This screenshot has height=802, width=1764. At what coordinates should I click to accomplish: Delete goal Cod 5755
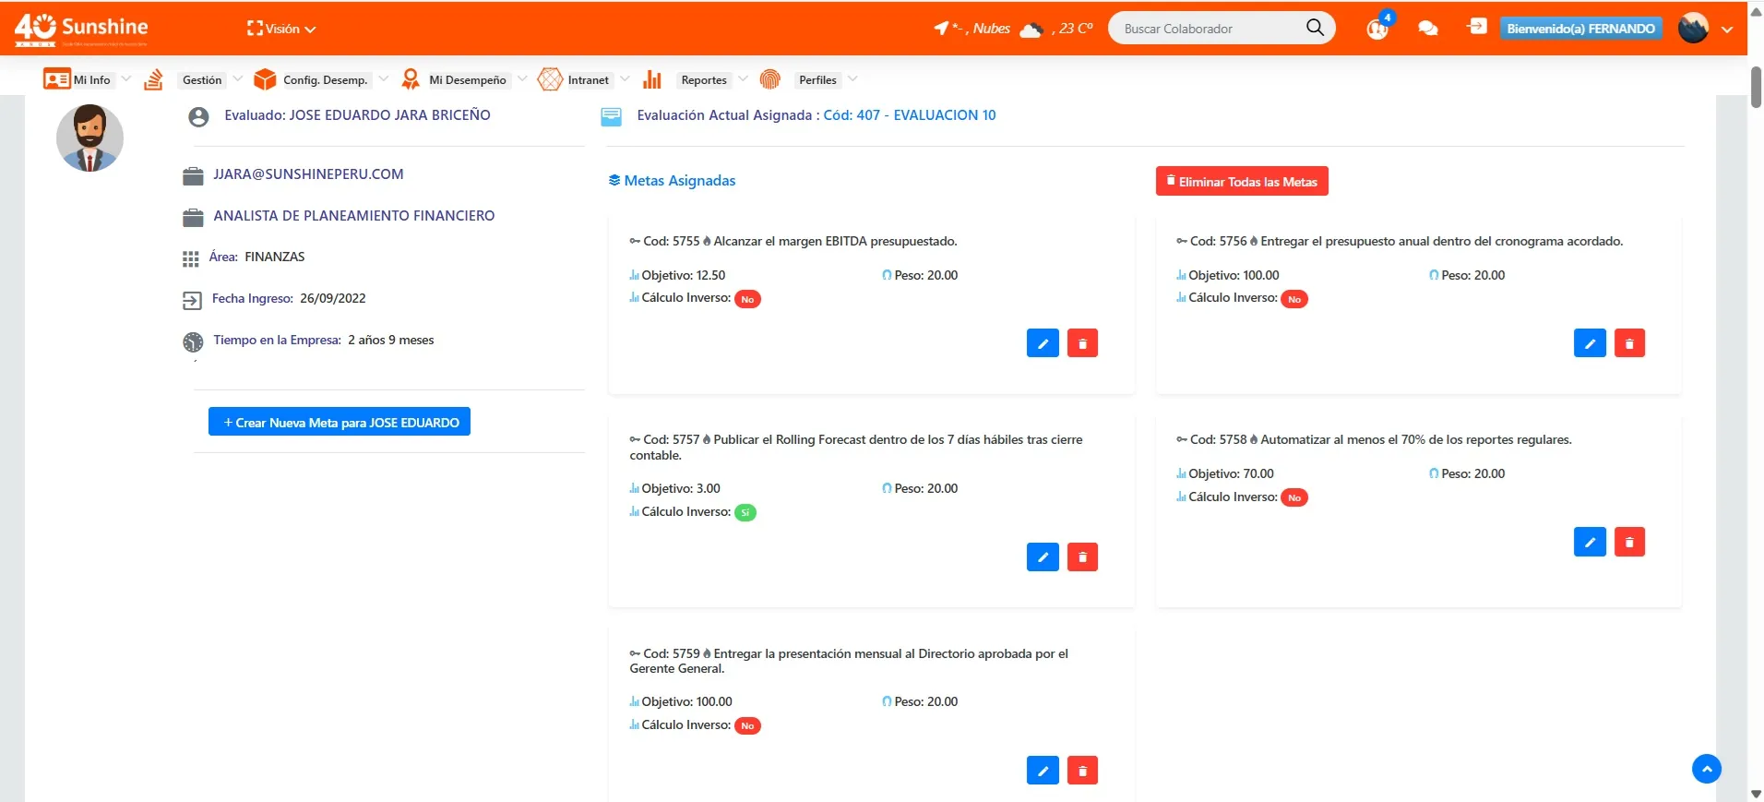click(x=1082, y=343)
